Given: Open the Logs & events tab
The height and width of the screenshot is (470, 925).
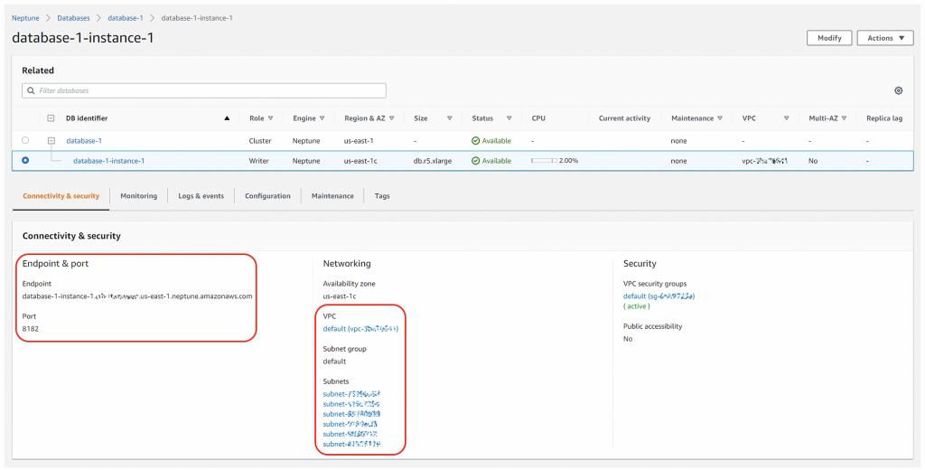Looking at the screenshot, I should [x=201, y=195].
